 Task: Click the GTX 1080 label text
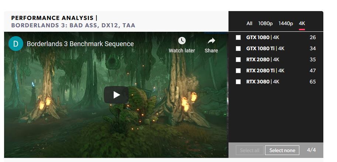tap(258, 37)
